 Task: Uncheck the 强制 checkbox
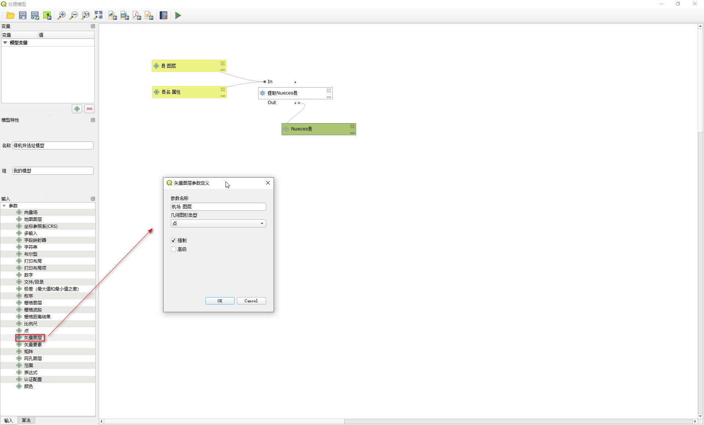coord(173,240)
